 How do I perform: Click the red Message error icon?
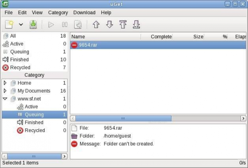tap(74, 144)
